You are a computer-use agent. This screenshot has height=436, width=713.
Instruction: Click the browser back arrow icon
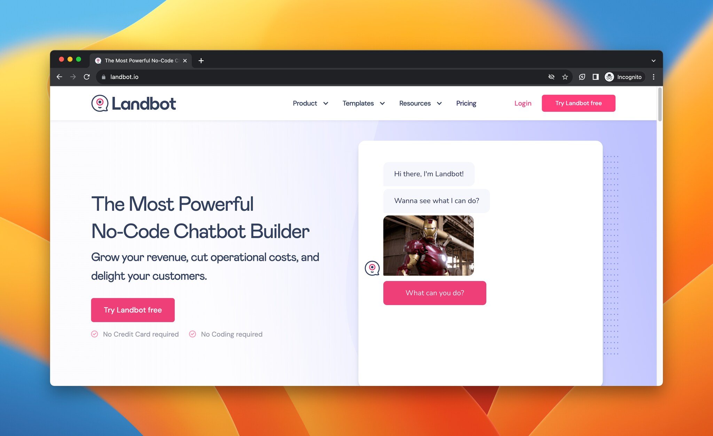pos(60,77)
